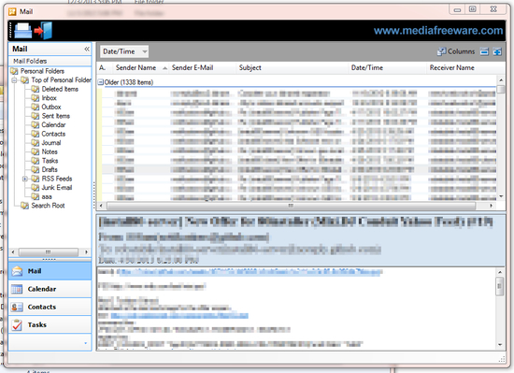Open the Sent Items folder
This screenshot has width=514, height=373.
tap(56, 116)
